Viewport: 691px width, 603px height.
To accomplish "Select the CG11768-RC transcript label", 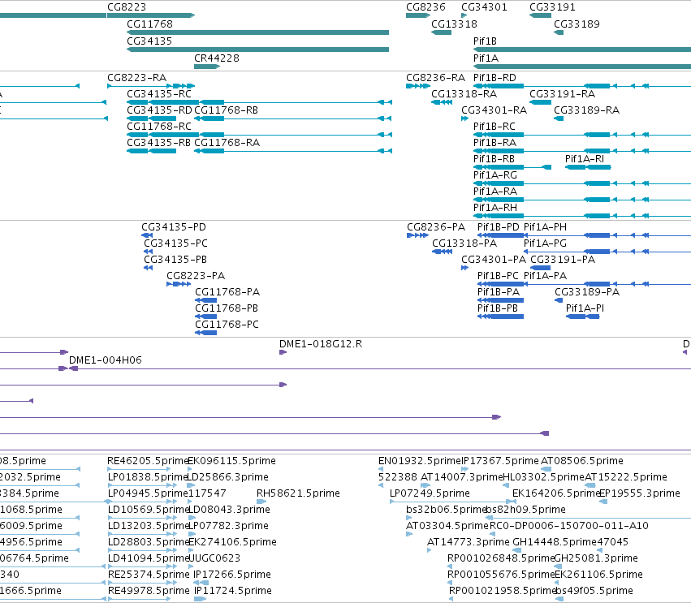I will click(159, 127).
